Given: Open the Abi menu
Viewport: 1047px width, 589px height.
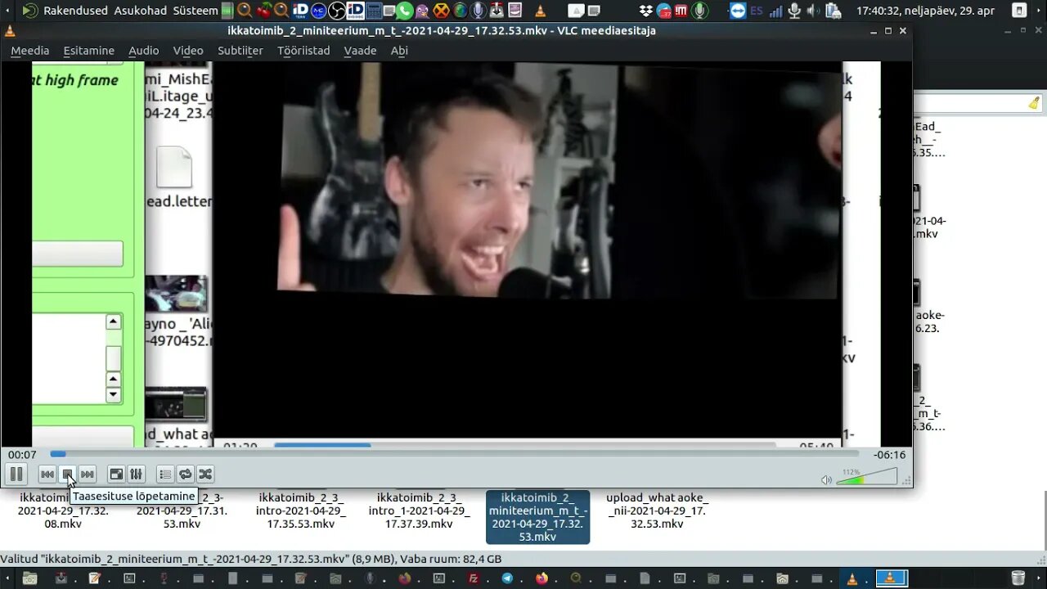Looking at the screenshot, I should click(399, 51).
